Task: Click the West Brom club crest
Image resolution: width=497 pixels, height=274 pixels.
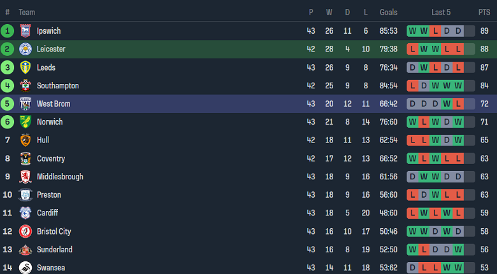Action: (x=25, y=104)
